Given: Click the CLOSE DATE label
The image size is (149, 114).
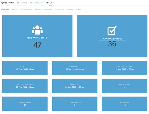Looking at the screenshot, I should [75, 85].
